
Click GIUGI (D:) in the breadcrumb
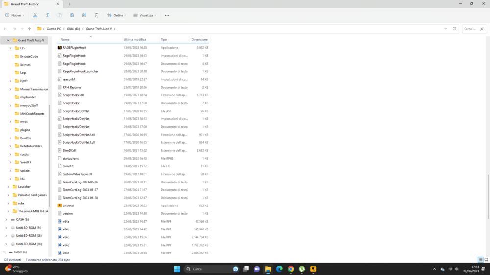coord(73,29)
